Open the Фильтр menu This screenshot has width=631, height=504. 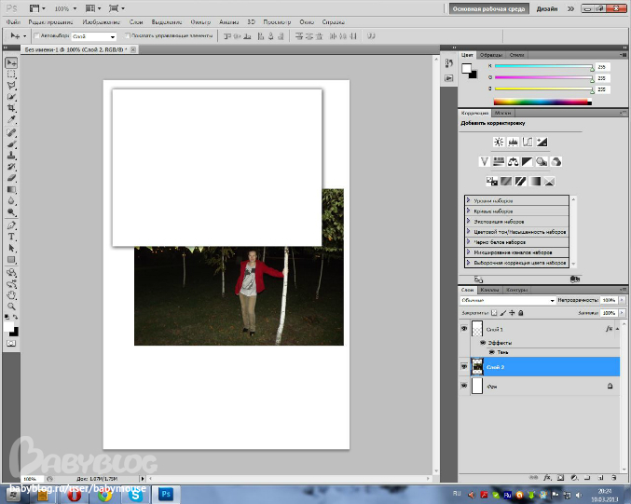200,20
